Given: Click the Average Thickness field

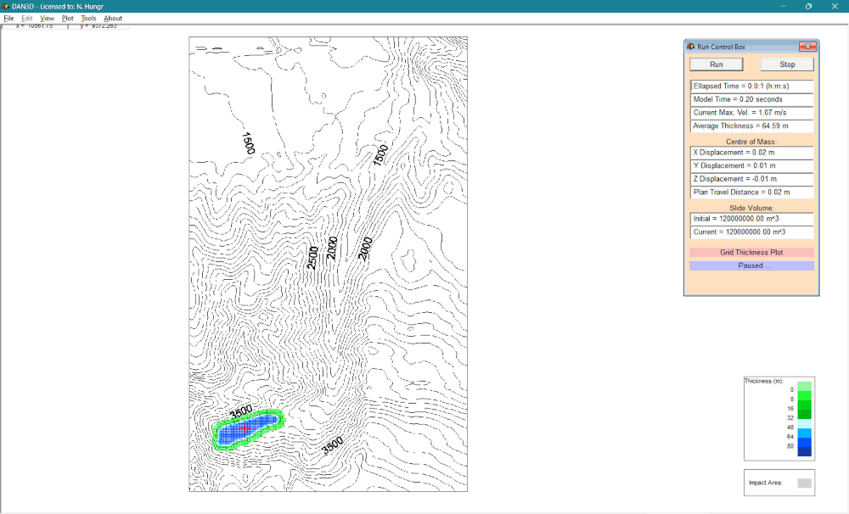Looking at the screenshot, I should coord(752,126).
